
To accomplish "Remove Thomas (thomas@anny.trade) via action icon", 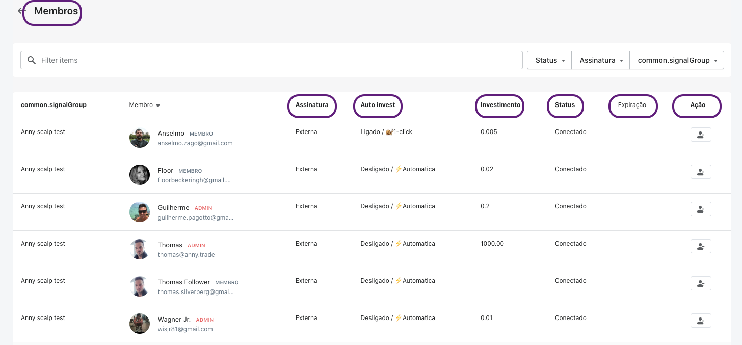I will tap(701, 246).
